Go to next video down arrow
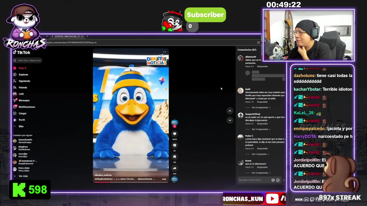The height and width of the screenshot is (206, 367). pos(230,120)
